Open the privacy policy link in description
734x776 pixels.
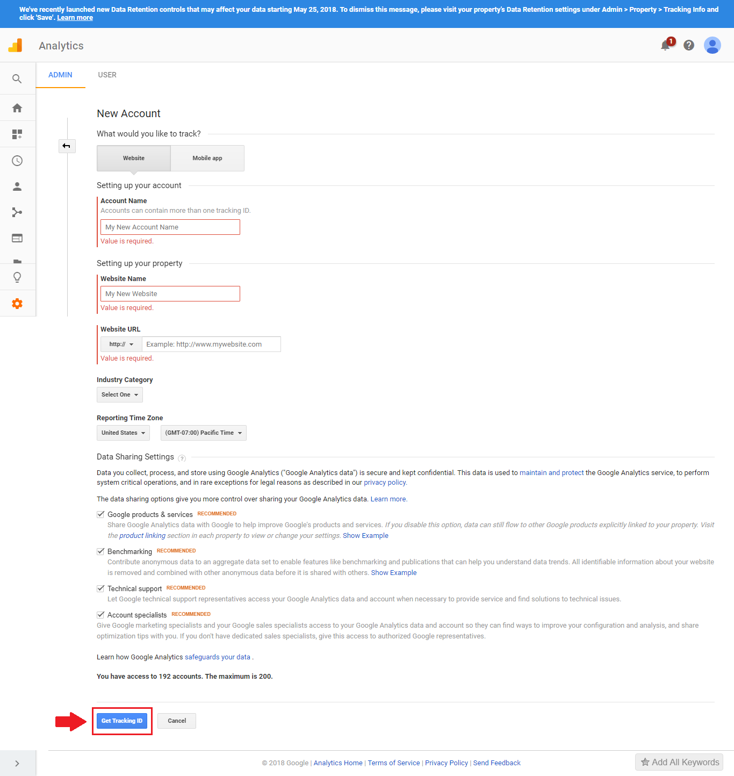385,483
